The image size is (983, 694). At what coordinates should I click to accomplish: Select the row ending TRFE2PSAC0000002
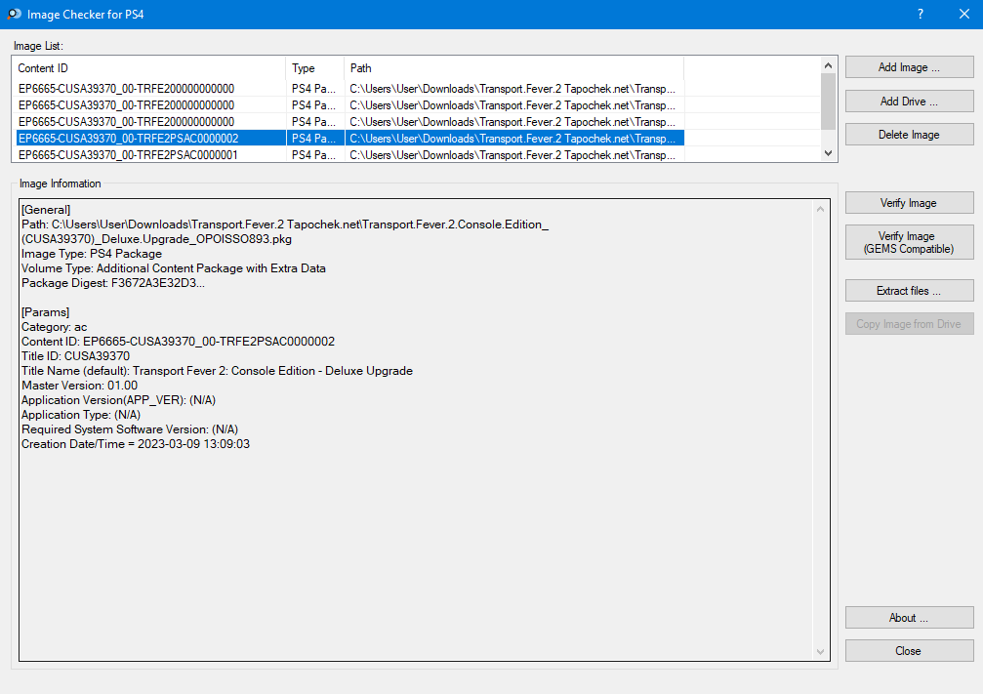349,139
